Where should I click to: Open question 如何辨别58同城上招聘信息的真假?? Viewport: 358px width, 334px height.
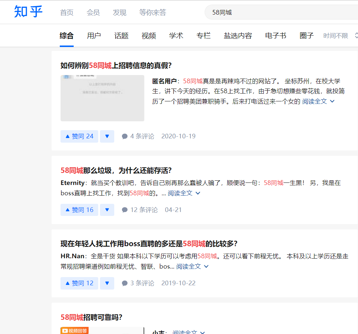(x=116, y=65)
